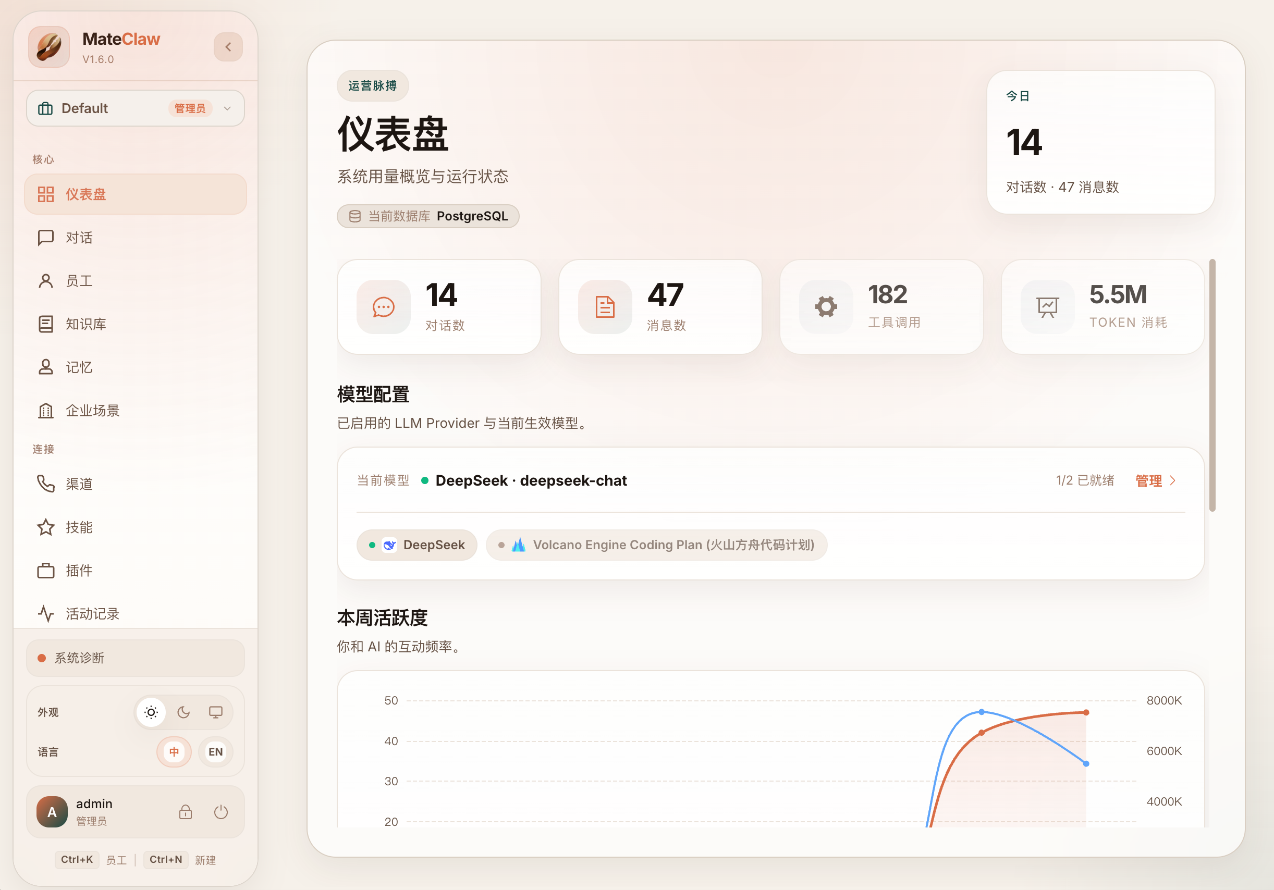1274x890 pixels.
Task: Switch to light appearance sun icon
Action: (x=151, y=712)
